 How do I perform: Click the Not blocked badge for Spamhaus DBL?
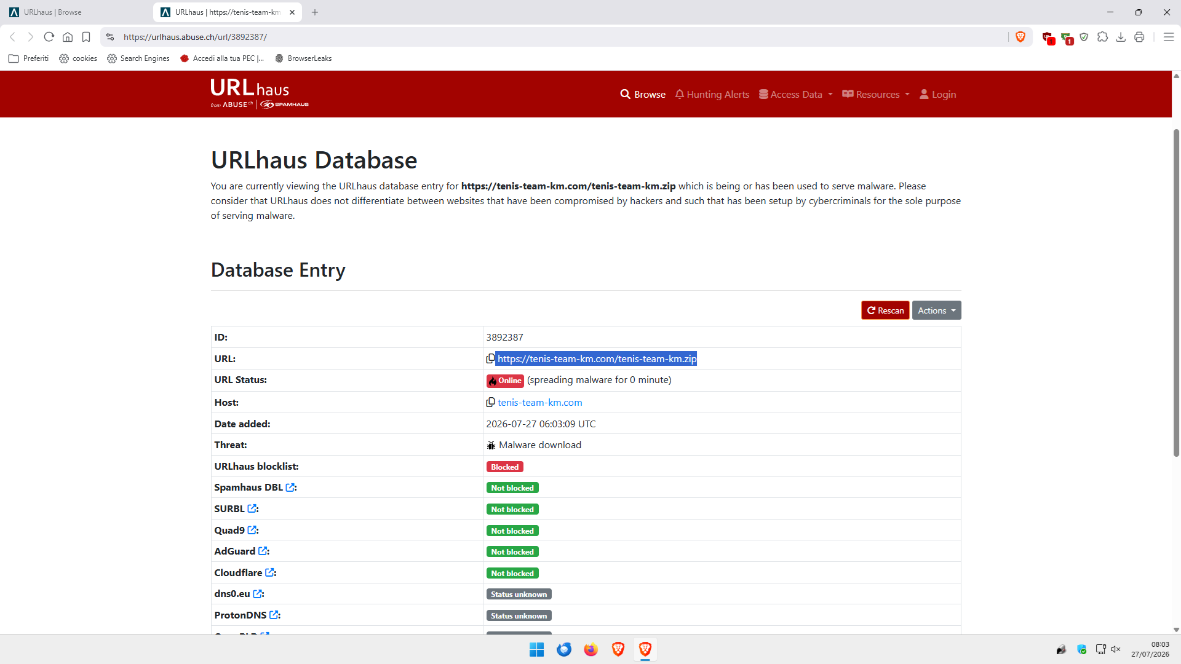pos(512,488)
